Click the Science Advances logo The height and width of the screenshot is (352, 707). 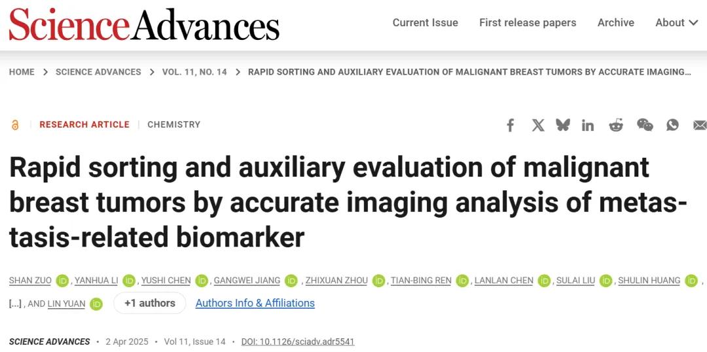144,24
